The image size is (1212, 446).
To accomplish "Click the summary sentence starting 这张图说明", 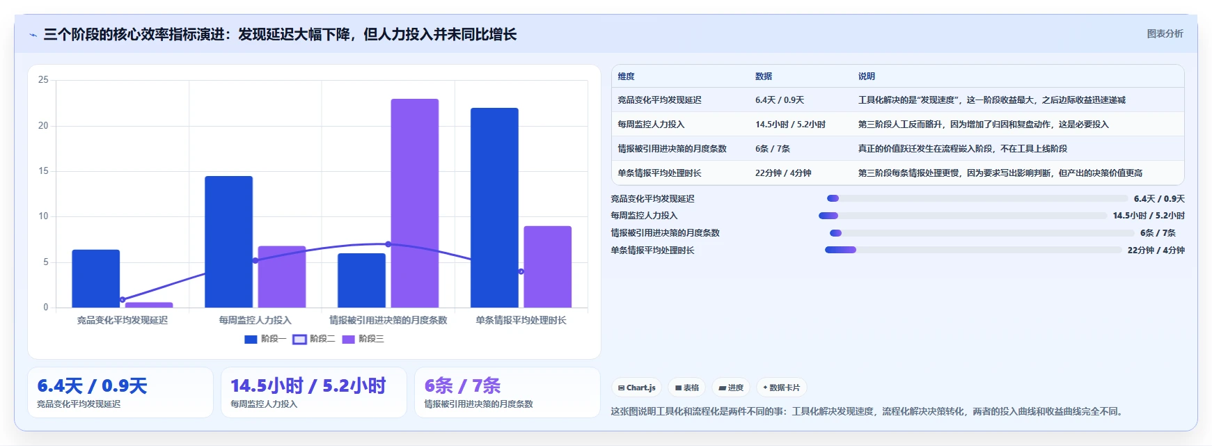I will [x=868, y=411].
